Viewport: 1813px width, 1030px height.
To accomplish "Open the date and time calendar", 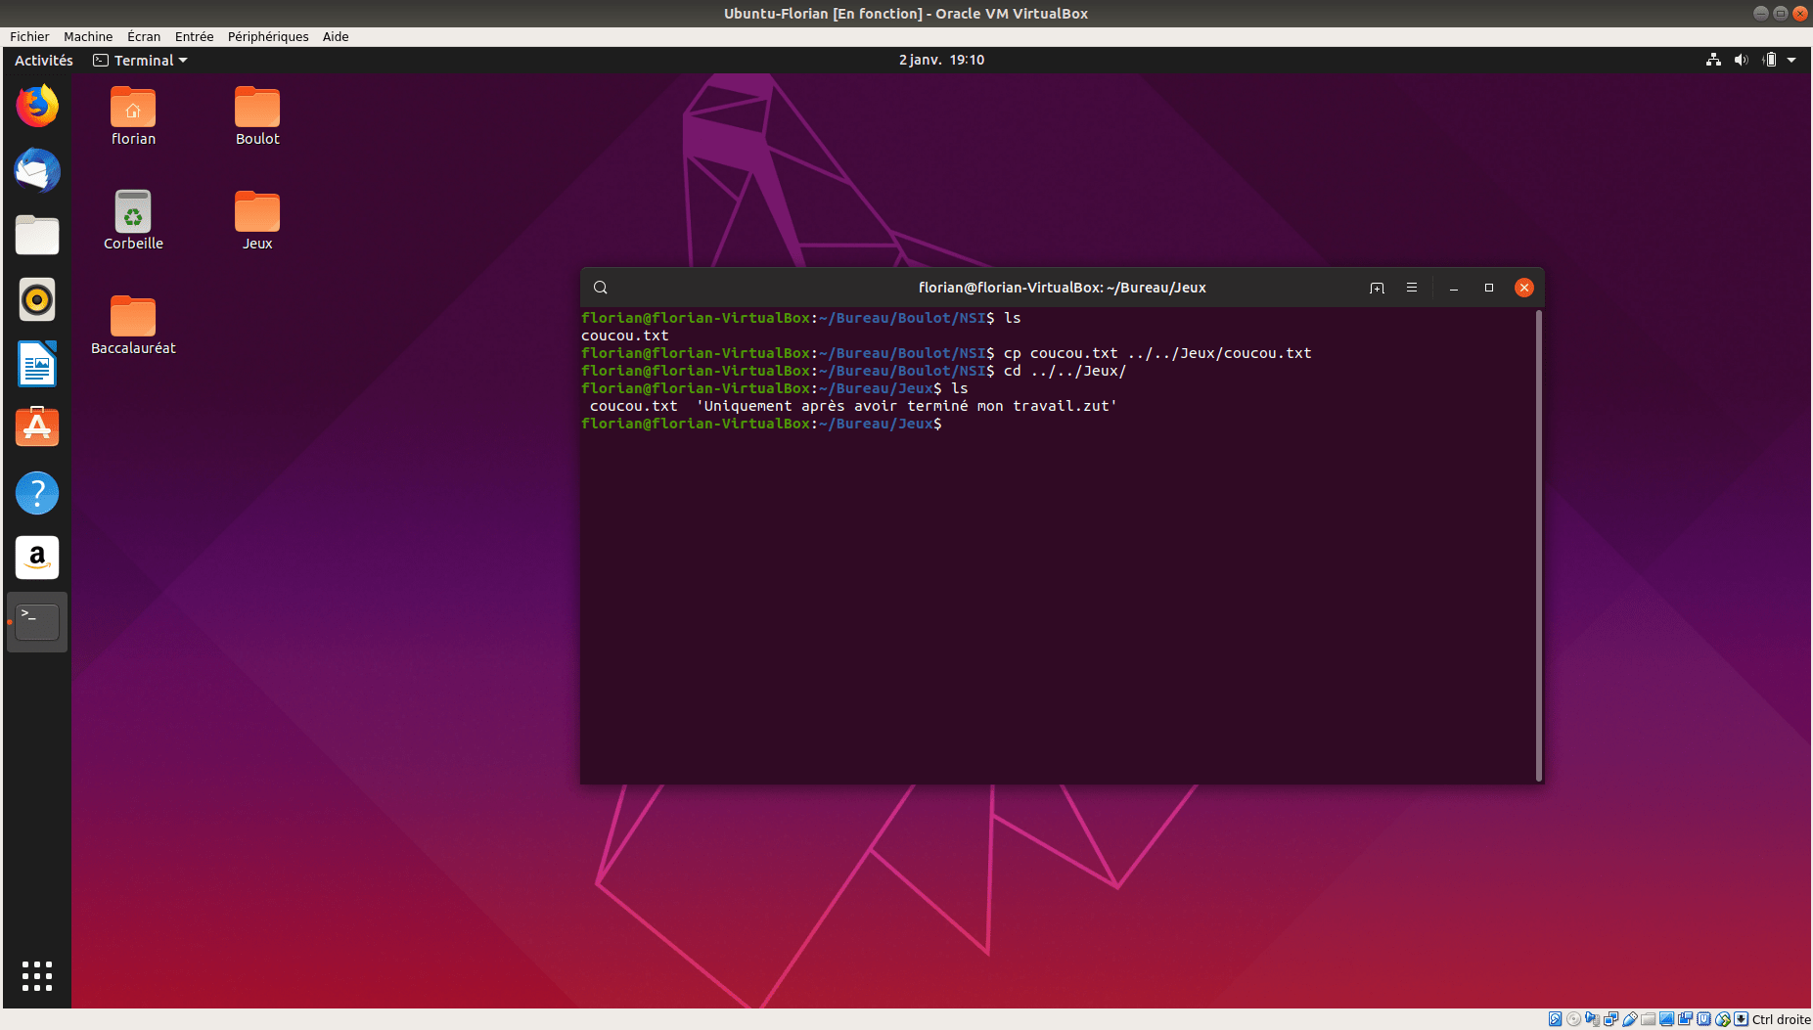I will [941, 61].
